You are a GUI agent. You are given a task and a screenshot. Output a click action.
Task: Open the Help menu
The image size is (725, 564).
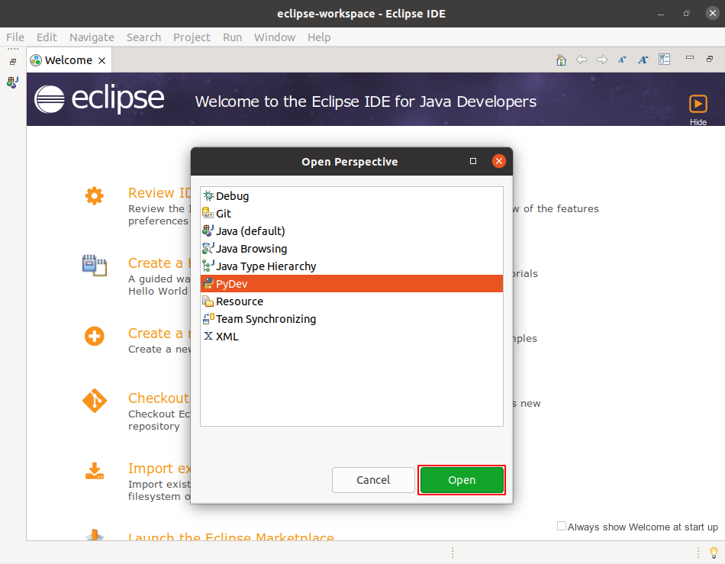(319, 37)
